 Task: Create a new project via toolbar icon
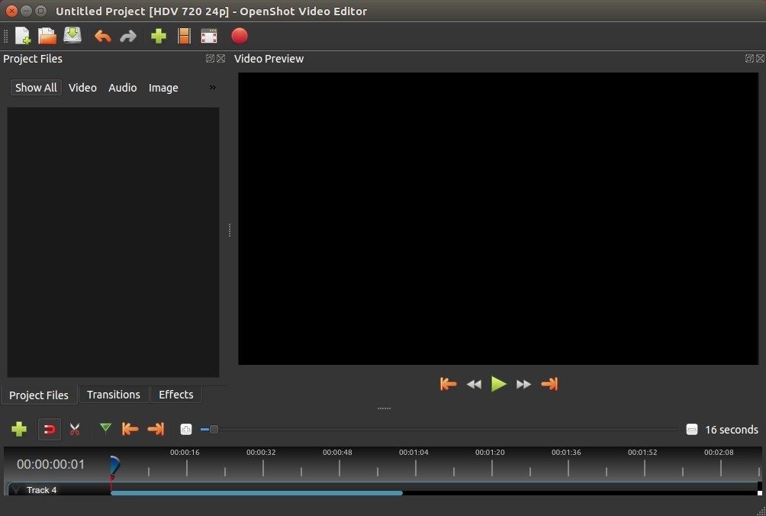[22, 36]
